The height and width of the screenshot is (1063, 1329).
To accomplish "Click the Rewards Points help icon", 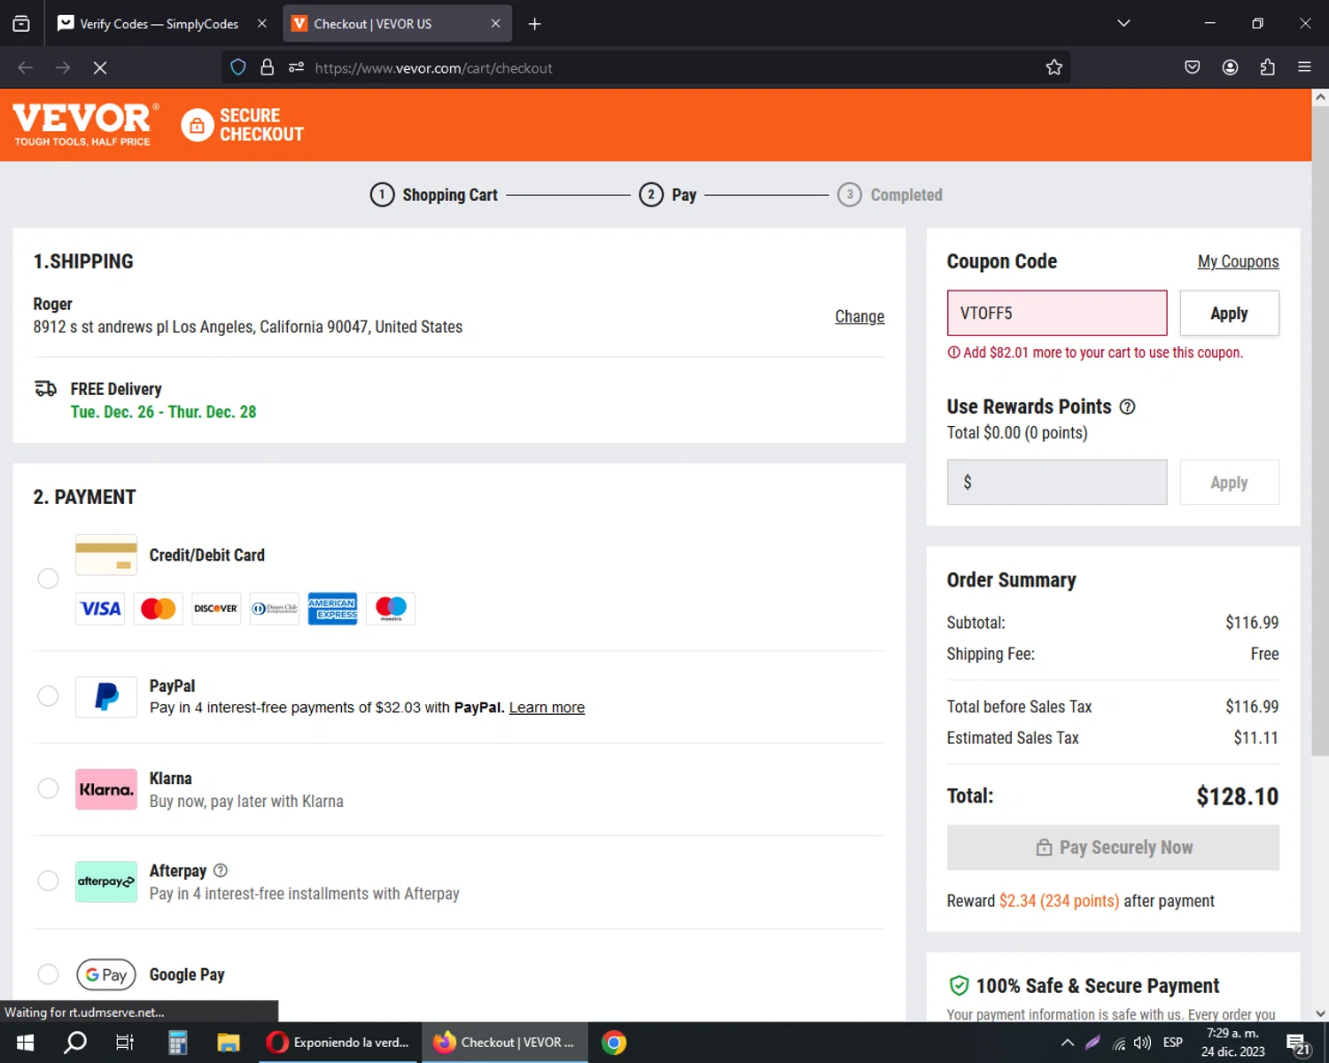I will (1127, 407).
